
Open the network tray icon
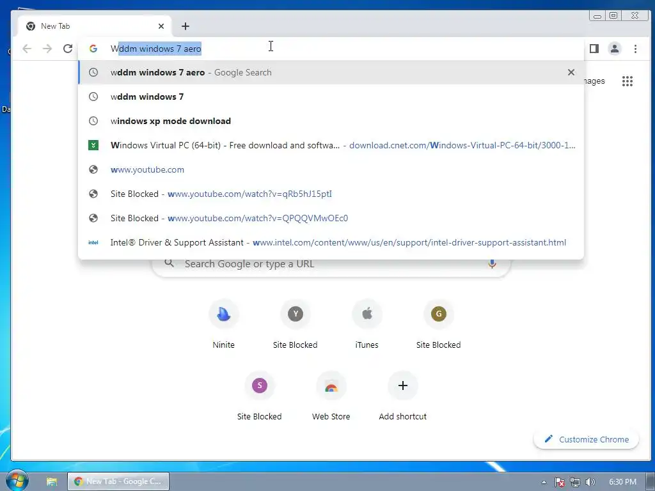coord(575,482)
